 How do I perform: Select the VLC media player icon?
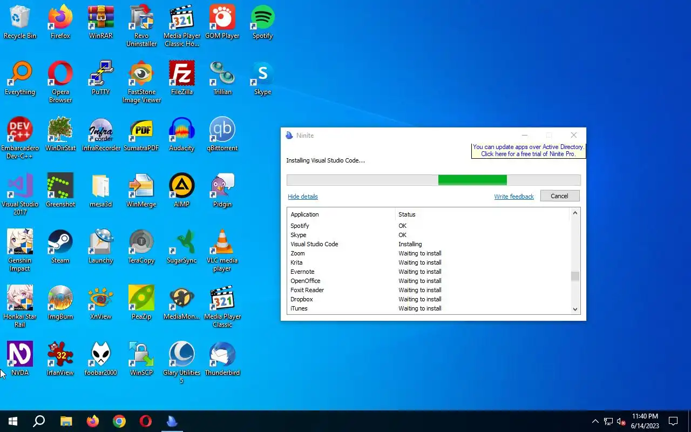(x=222, y=251)
